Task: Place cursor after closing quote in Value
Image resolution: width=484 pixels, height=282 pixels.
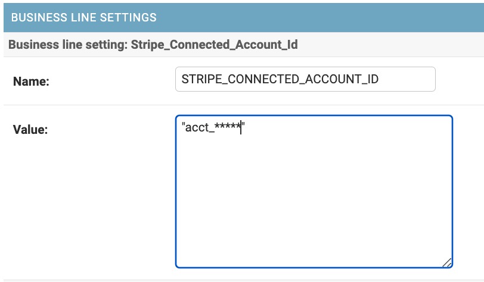Action: [246, 127]
